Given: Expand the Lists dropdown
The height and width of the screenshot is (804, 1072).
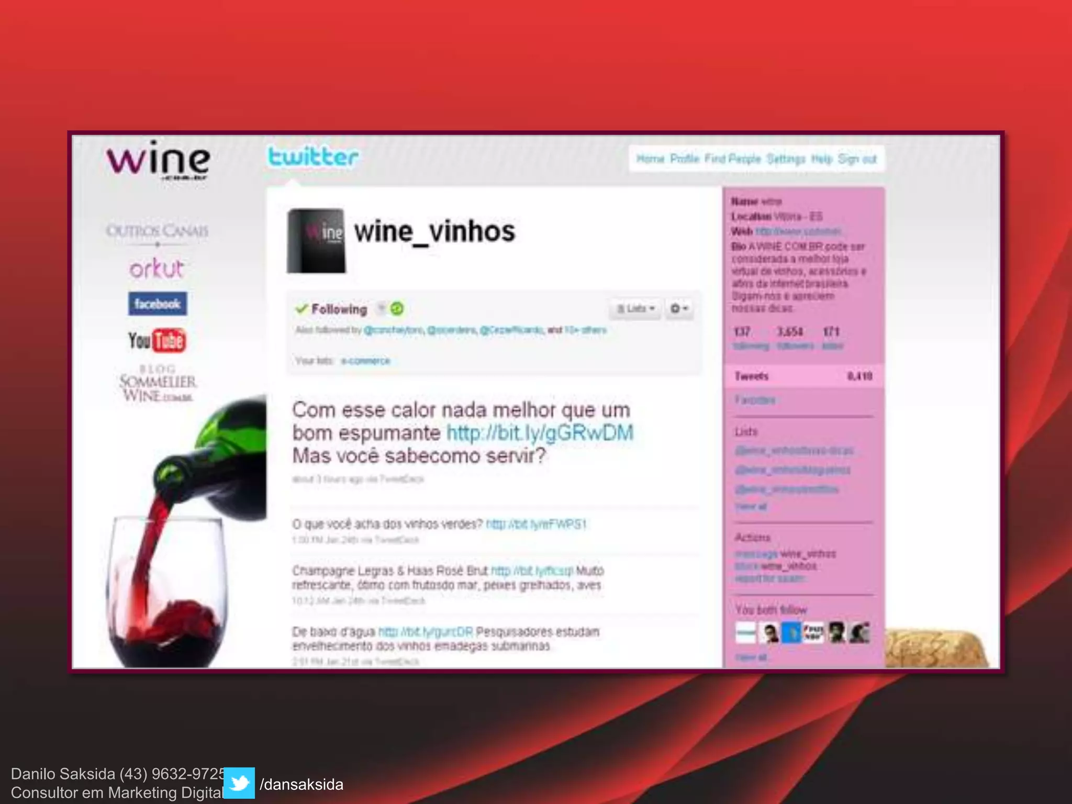Looking at the screenshot, I should [x=635, y=309].
